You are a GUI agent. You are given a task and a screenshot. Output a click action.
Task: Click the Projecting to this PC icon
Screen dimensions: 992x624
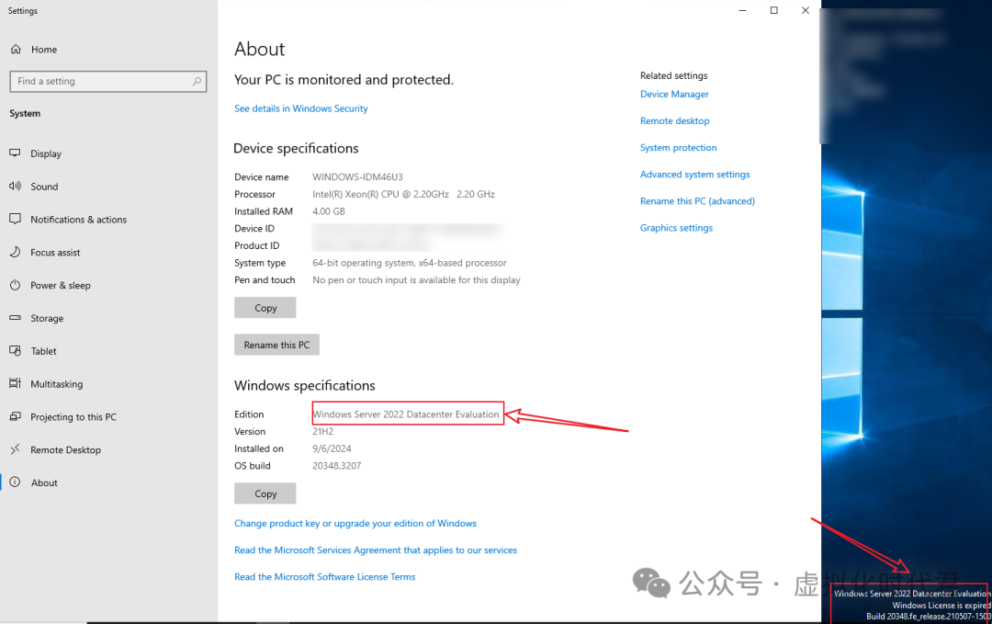(16, 416)
